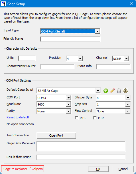Click the green plus add script icon
Image resolution: width=136 pixels, height=174 pixels.
point(106,91)
